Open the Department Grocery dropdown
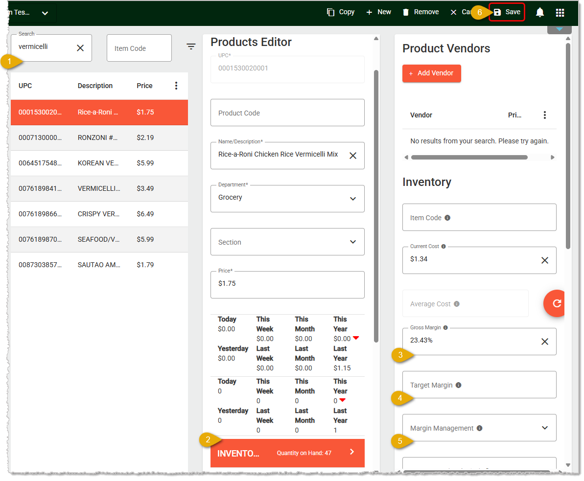Image resolution: width=584 pixels, height=481 pixels. tap(287, 199)
